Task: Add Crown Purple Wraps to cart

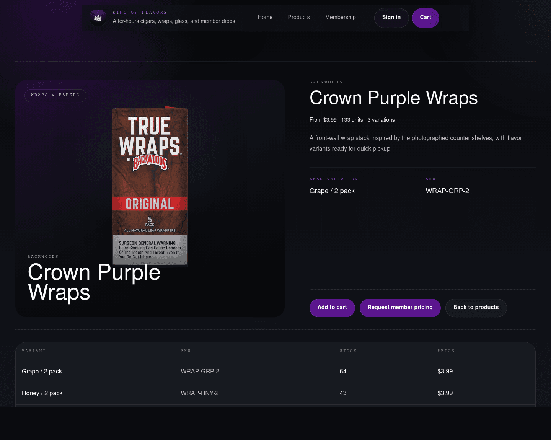Action: point(332,308)
